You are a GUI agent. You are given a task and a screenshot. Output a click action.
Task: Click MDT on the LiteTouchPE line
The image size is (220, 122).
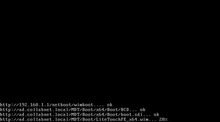75,120
